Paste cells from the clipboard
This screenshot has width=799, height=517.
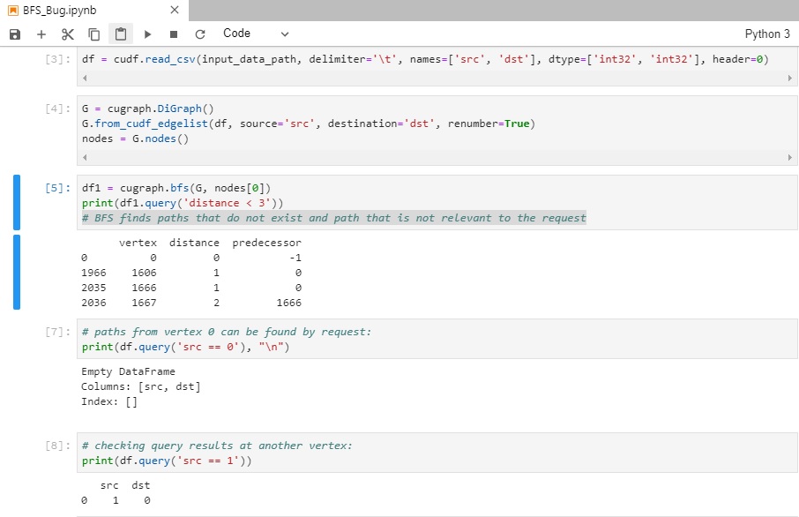120,34
